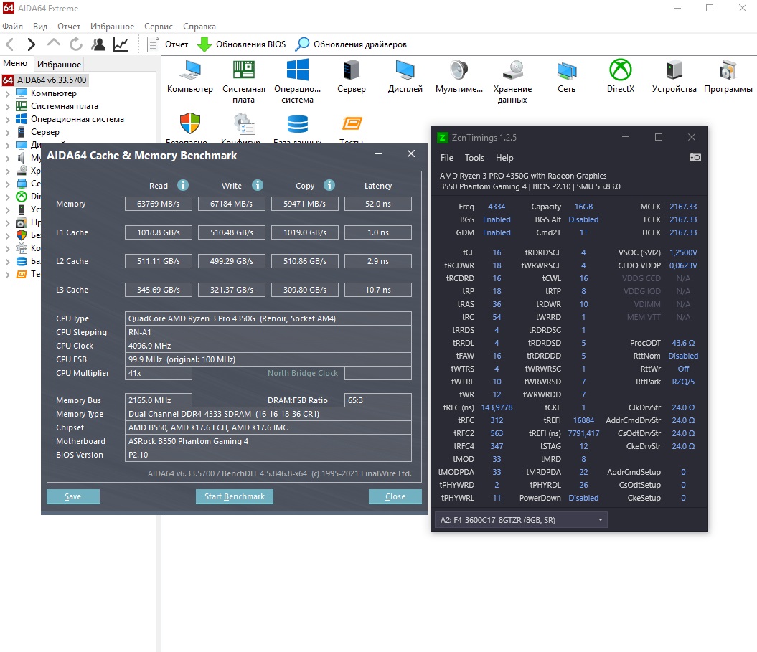The image size is (757, 652).
Task: Open the Программы category icon
Action: click(x=728, y=76)
